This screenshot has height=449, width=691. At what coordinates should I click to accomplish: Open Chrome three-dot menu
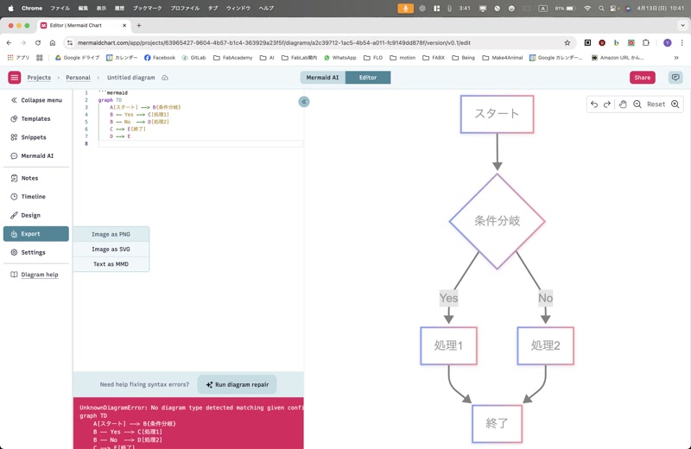point(681,42)
